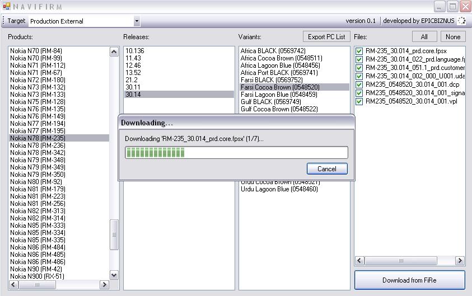
Task: Click the Export PC List button
Action: [326, 37]
